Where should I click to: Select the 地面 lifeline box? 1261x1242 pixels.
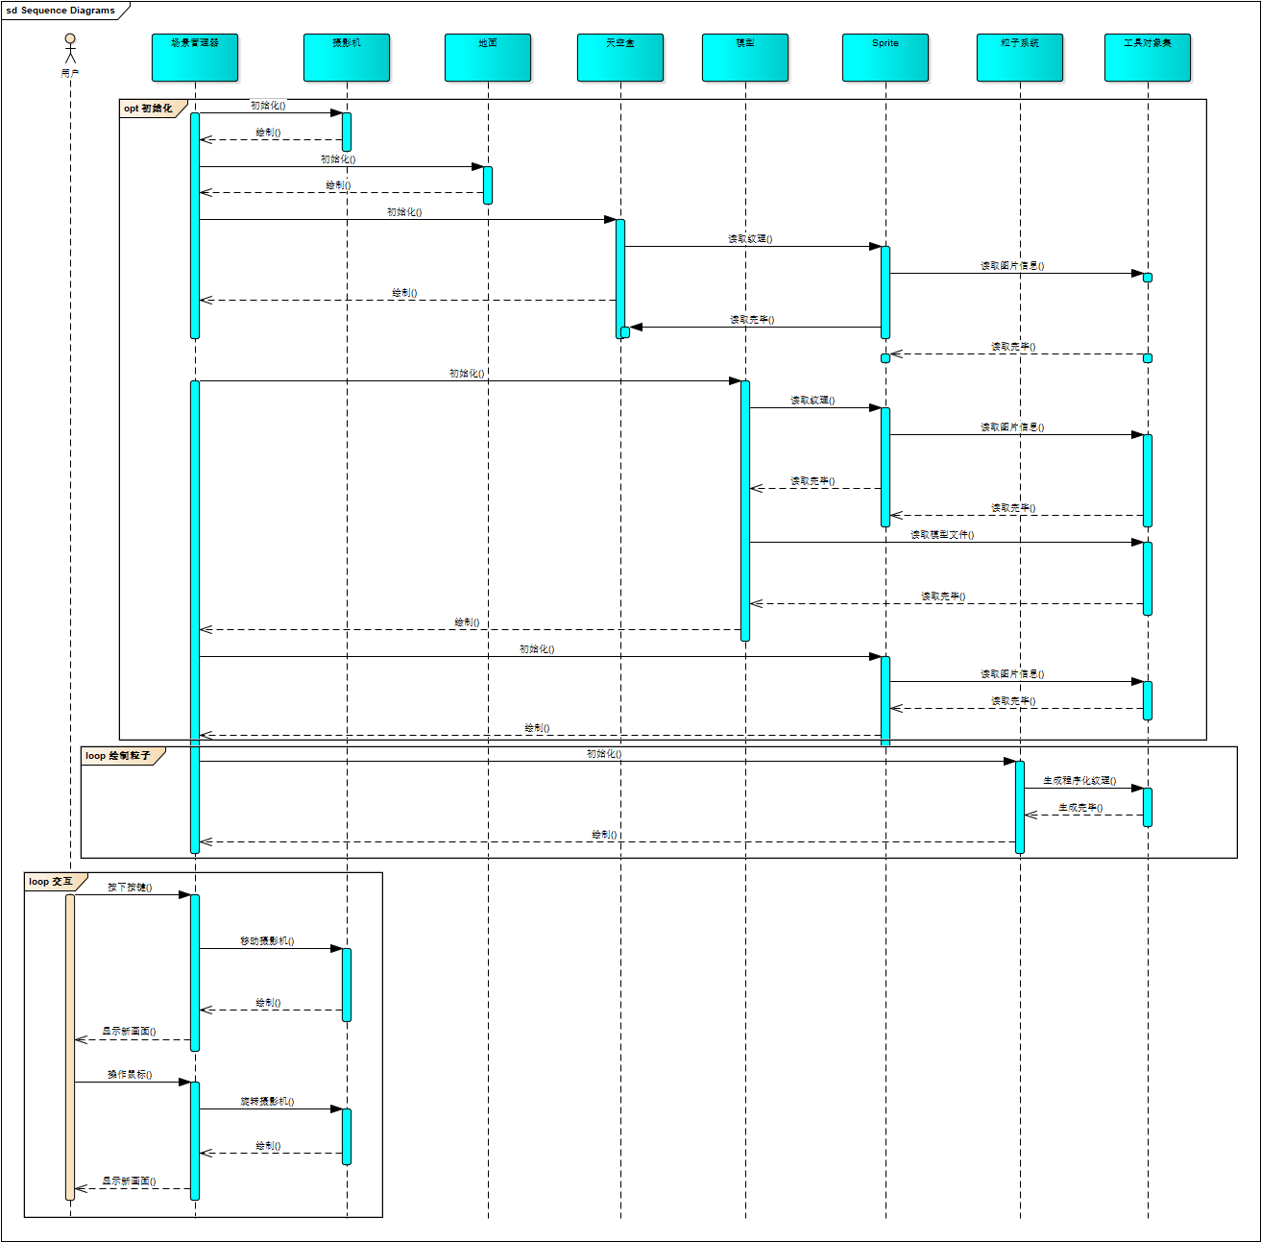tap(488, 58)
